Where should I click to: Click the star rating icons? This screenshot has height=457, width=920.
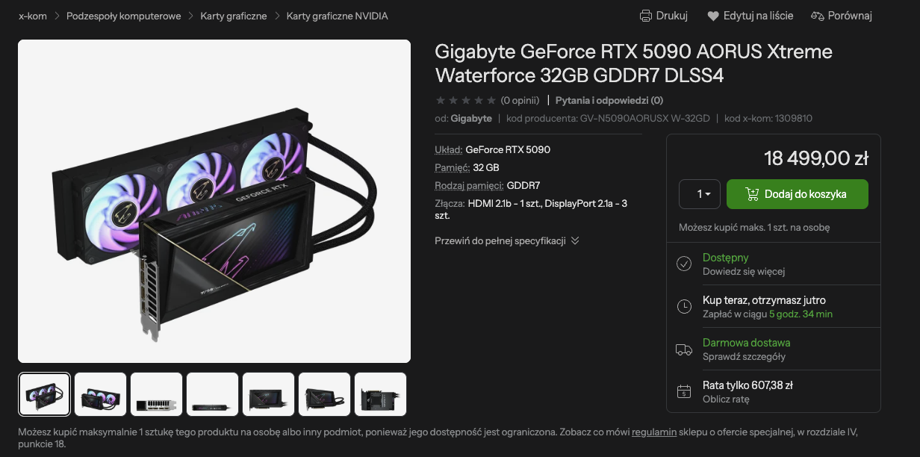[x=465, y=100]
